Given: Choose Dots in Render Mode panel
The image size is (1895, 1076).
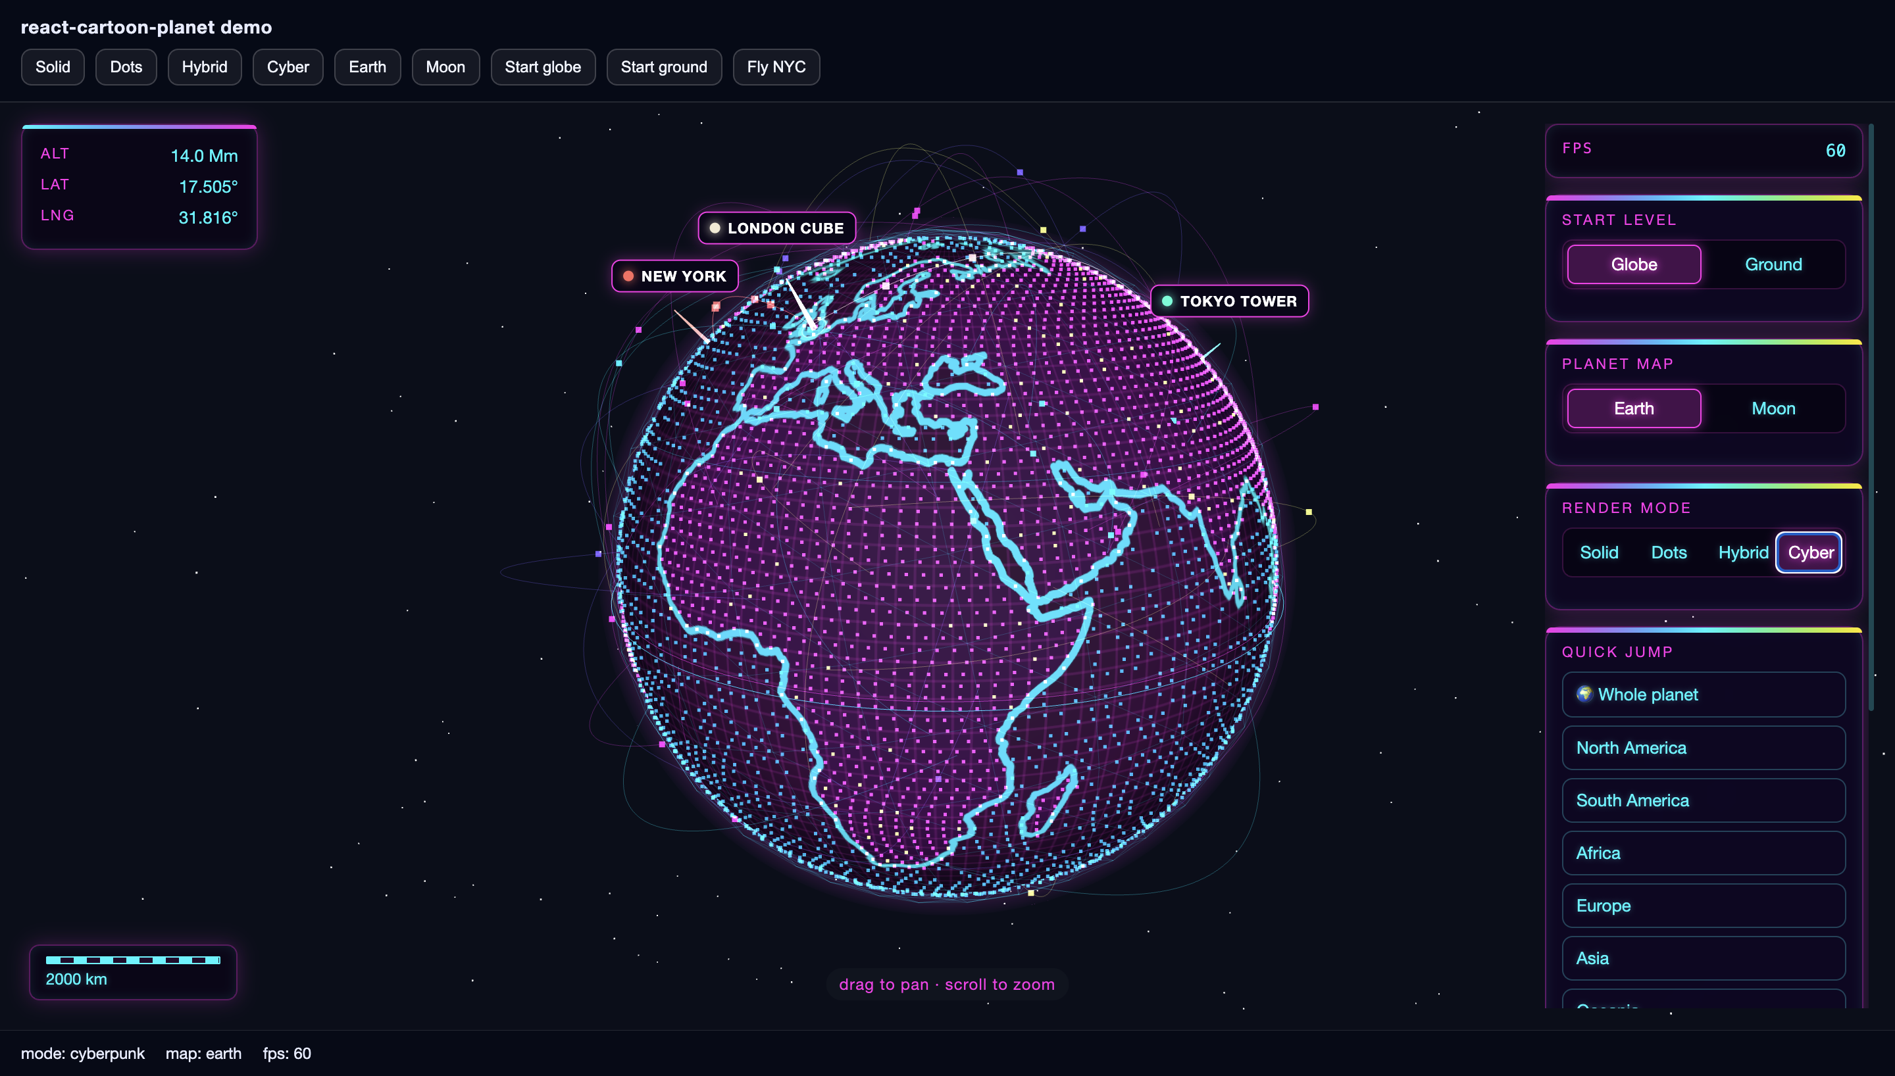Looking at the screenshot, I should 1669,552.
